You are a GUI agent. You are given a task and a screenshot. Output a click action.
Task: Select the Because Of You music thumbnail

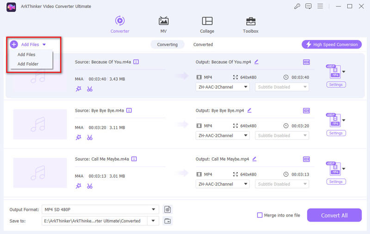coord(40,76)
